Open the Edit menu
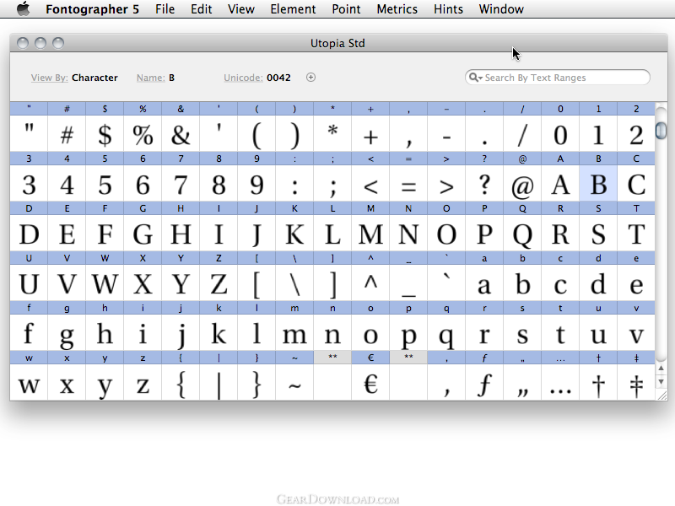The image size is (675, 506). pos(202,9)
